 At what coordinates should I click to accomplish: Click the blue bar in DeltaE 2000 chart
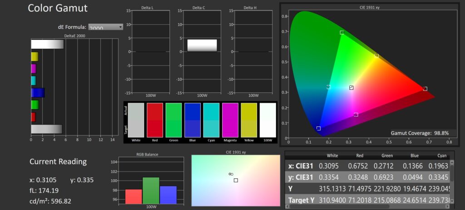click(x=38, y=93)
